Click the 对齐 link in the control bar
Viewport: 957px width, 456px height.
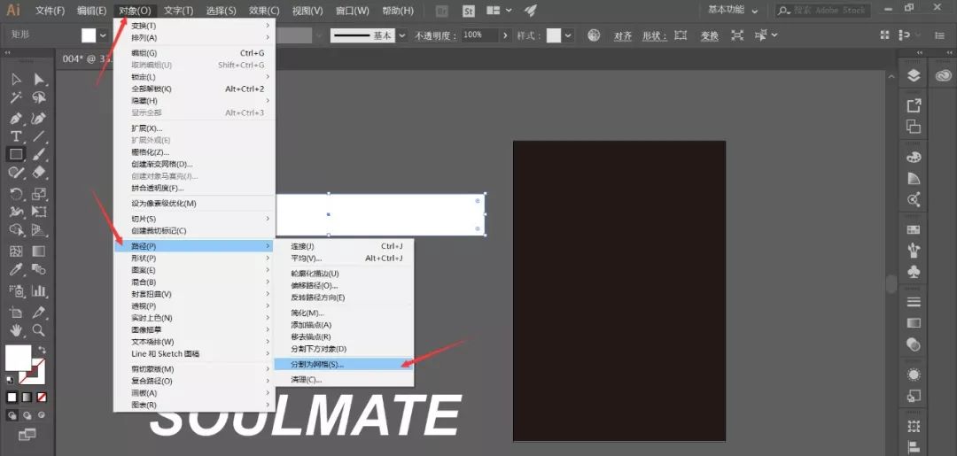click(x=623, y=35)
